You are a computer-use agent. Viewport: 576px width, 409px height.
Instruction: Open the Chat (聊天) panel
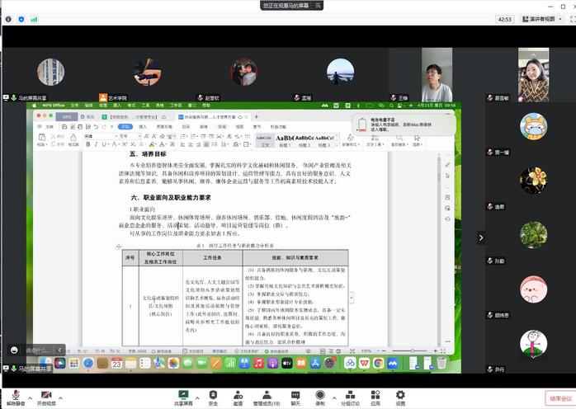point(295,396)
